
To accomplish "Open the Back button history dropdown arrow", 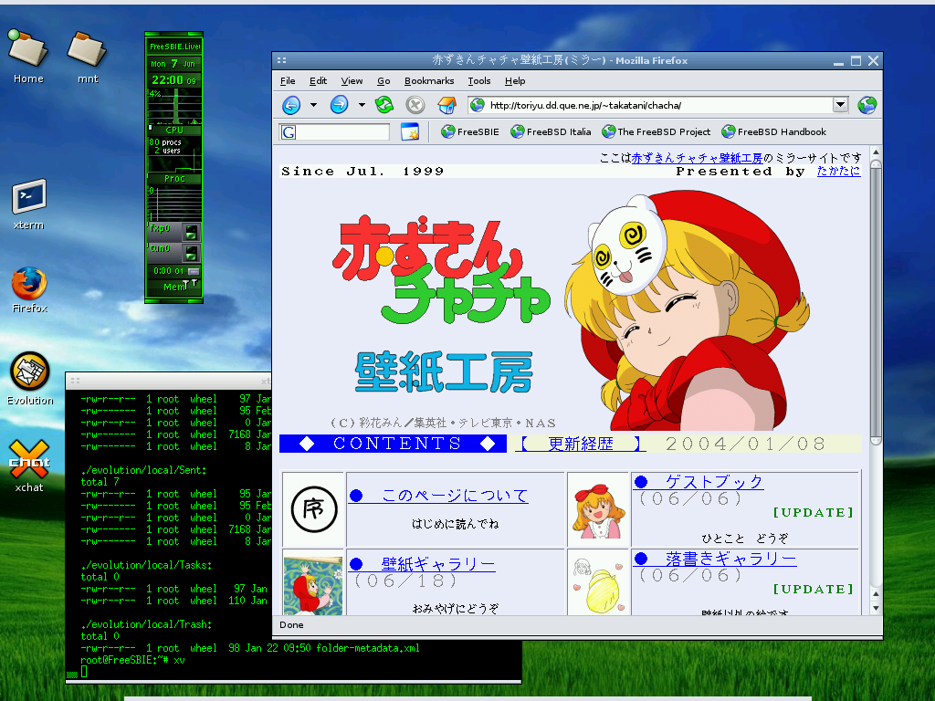I will (x=314, y=106).
